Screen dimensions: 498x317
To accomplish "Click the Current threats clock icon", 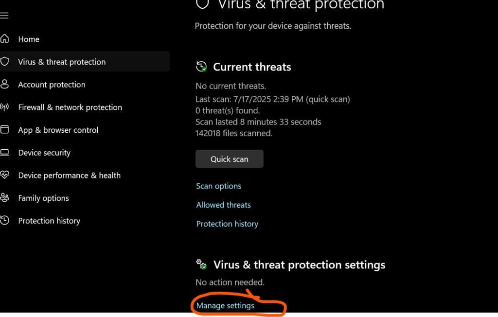I will pyautogui.click(x=201, y=67).
